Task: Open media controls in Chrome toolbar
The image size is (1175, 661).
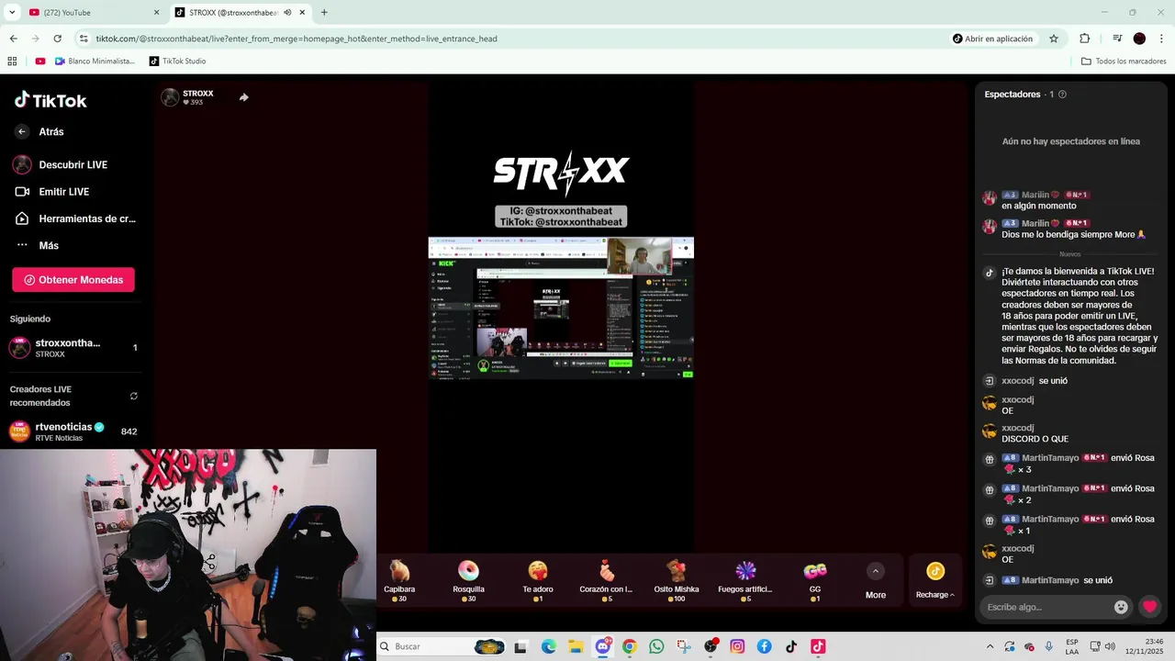Action: (1117, 39)
